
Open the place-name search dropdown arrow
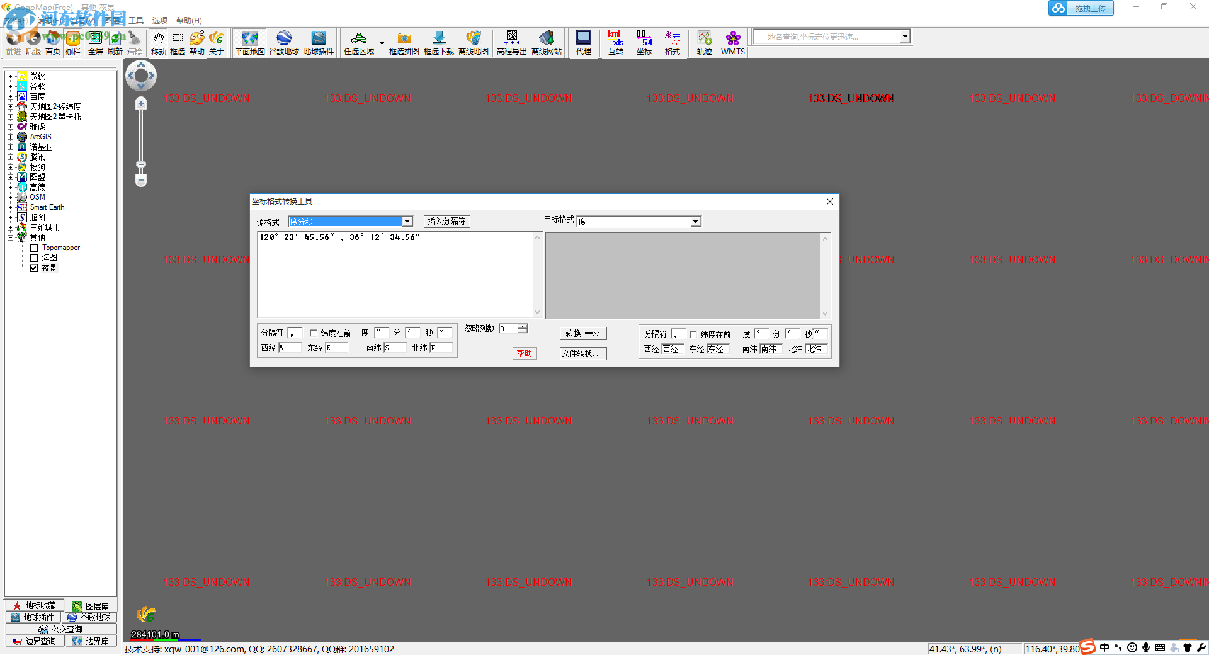(905, 37)
